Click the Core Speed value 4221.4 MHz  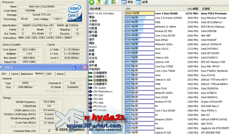pos(29,49)
